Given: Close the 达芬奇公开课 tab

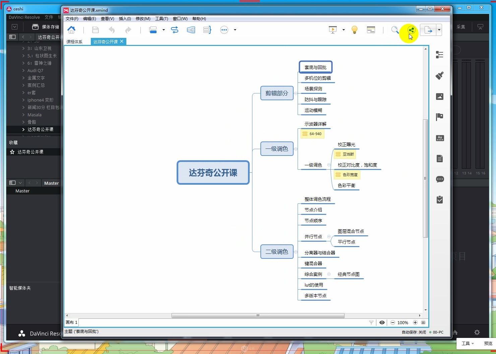Looking at the screenshot, I should pos(122,41).
